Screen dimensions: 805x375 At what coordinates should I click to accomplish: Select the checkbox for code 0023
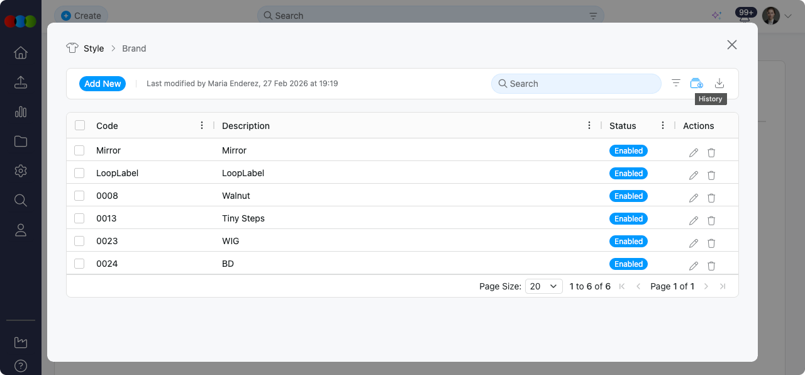point(79,241)
